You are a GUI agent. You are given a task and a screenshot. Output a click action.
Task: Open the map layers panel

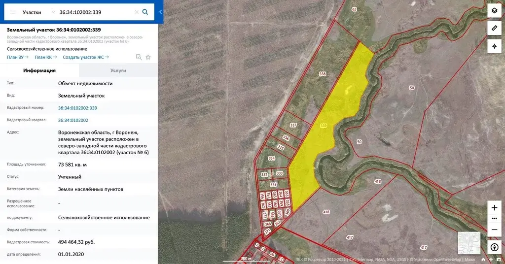494,10
